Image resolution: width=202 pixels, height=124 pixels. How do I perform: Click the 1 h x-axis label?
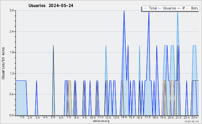coord(22,117)
